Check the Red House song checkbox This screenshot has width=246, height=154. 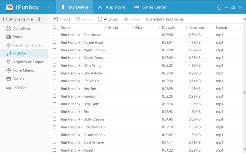[x=54, y=35]
